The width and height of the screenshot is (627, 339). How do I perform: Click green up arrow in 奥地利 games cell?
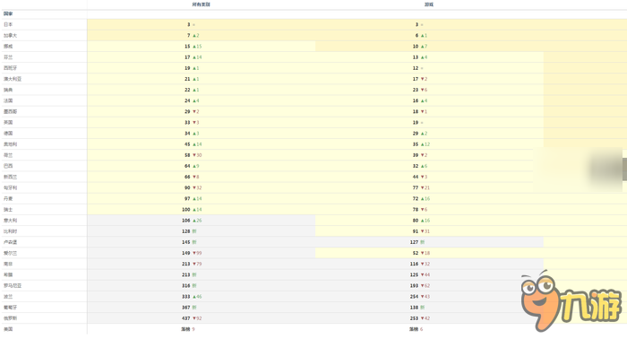coord(422,144)
